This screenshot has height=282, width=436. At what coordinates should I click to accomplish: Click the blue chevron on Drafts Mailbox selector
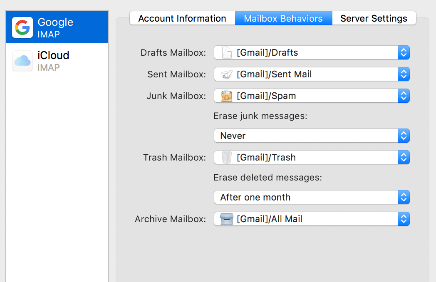click(x=404, y=52)
